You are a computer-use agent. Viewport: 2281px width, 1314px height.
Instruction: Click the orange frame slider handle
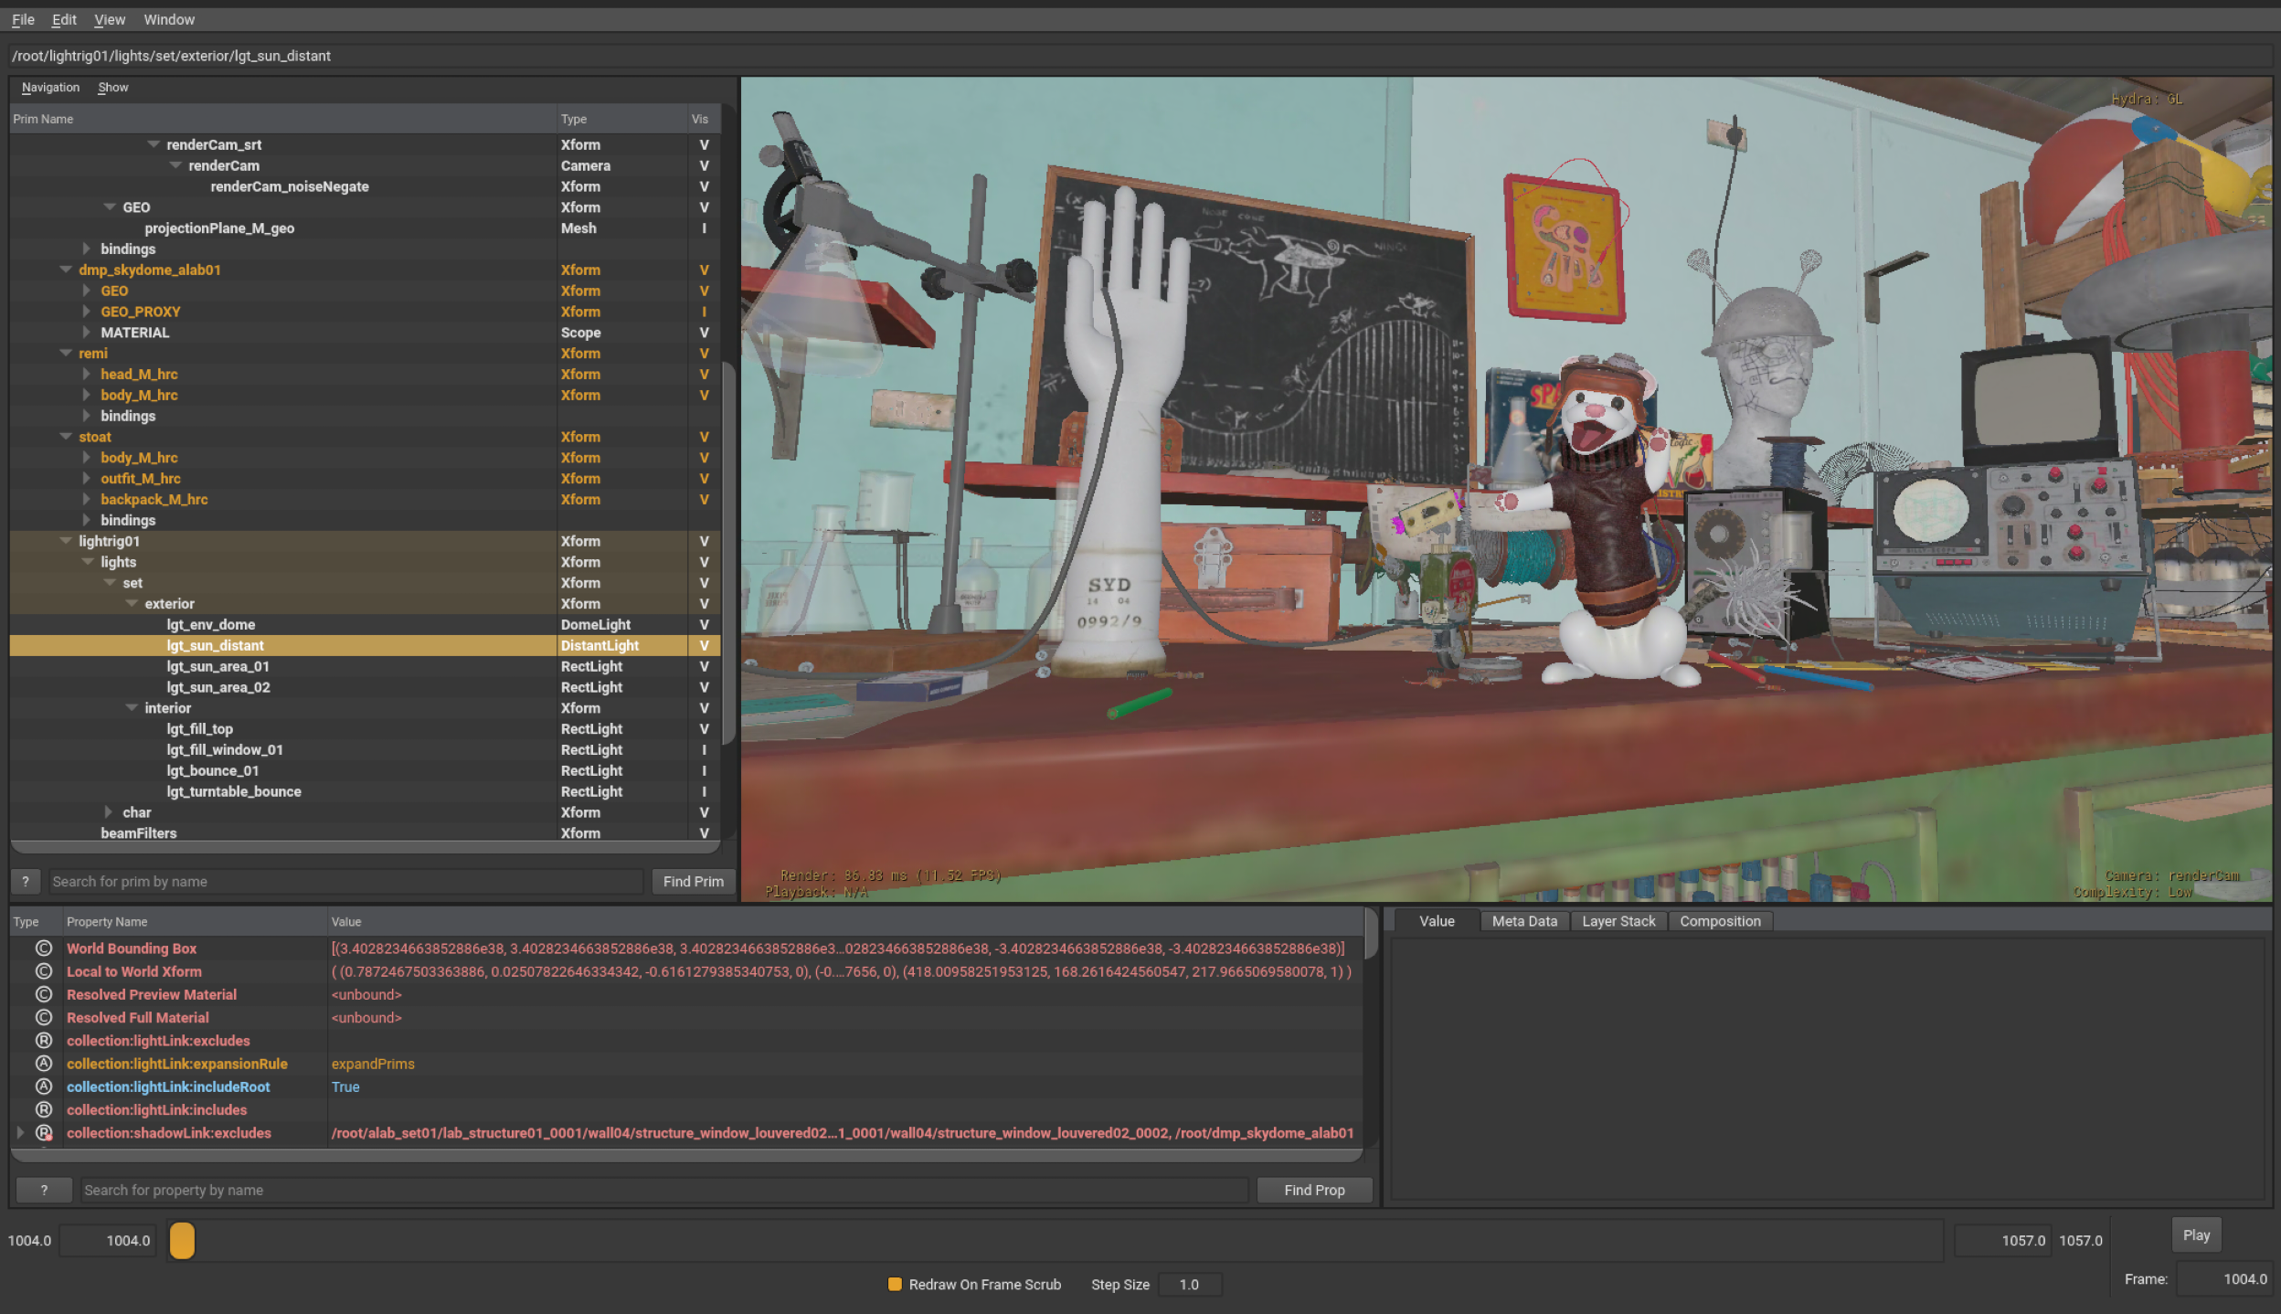[x=182, y=1241]
